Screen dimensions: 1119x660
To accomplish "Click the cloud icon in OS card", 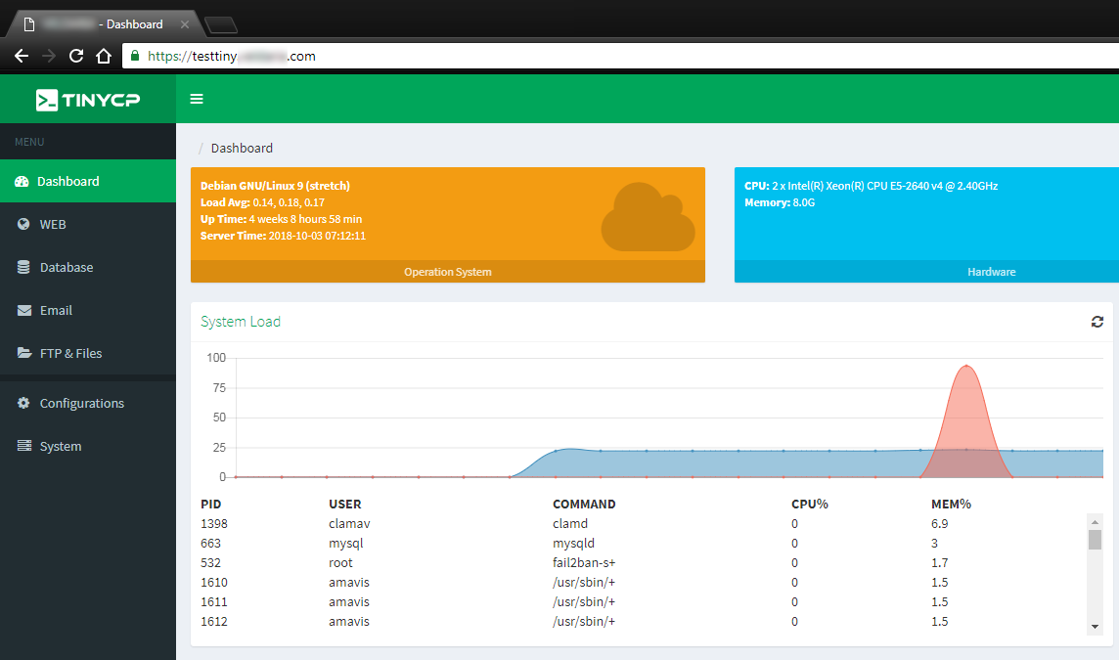I will (x=648, y=217).
